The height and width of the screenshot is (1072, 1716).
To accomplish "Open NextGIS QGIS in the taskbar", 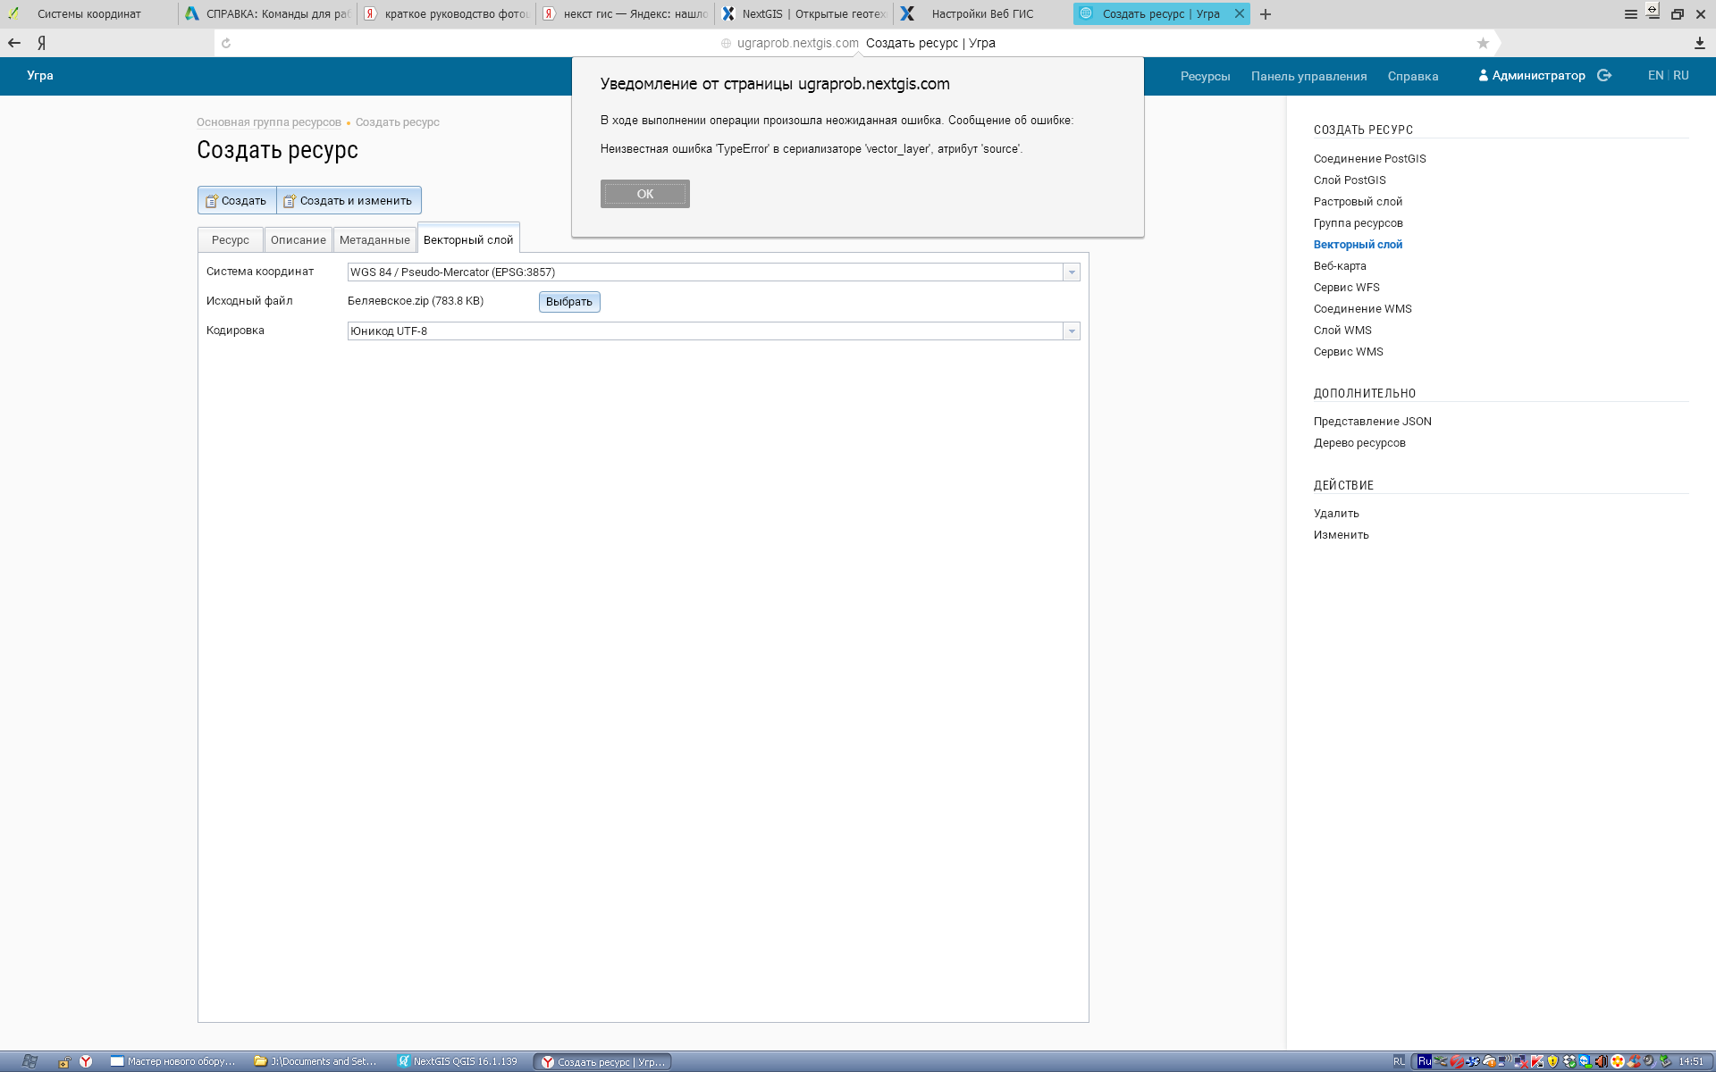I will click(458, 1061).
